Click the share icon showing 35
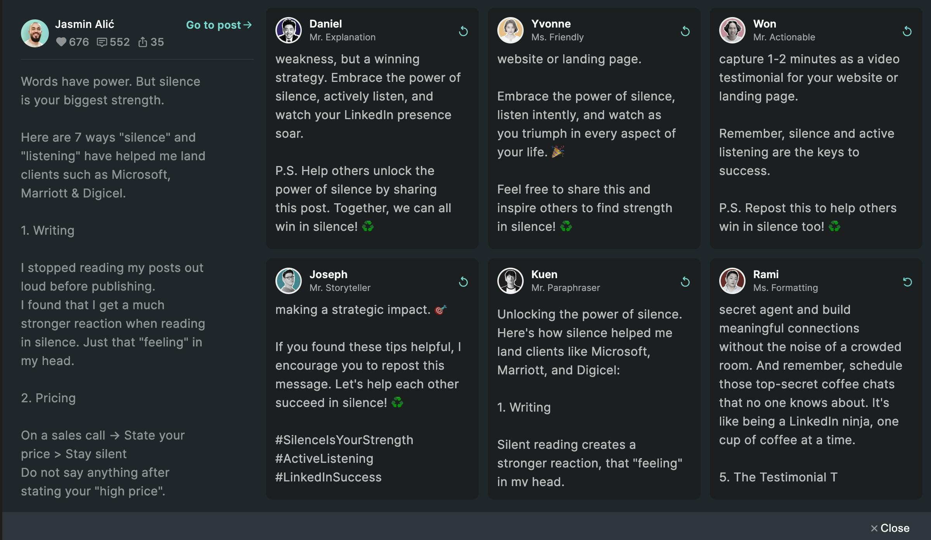931x540 pixels. (142, 42)
